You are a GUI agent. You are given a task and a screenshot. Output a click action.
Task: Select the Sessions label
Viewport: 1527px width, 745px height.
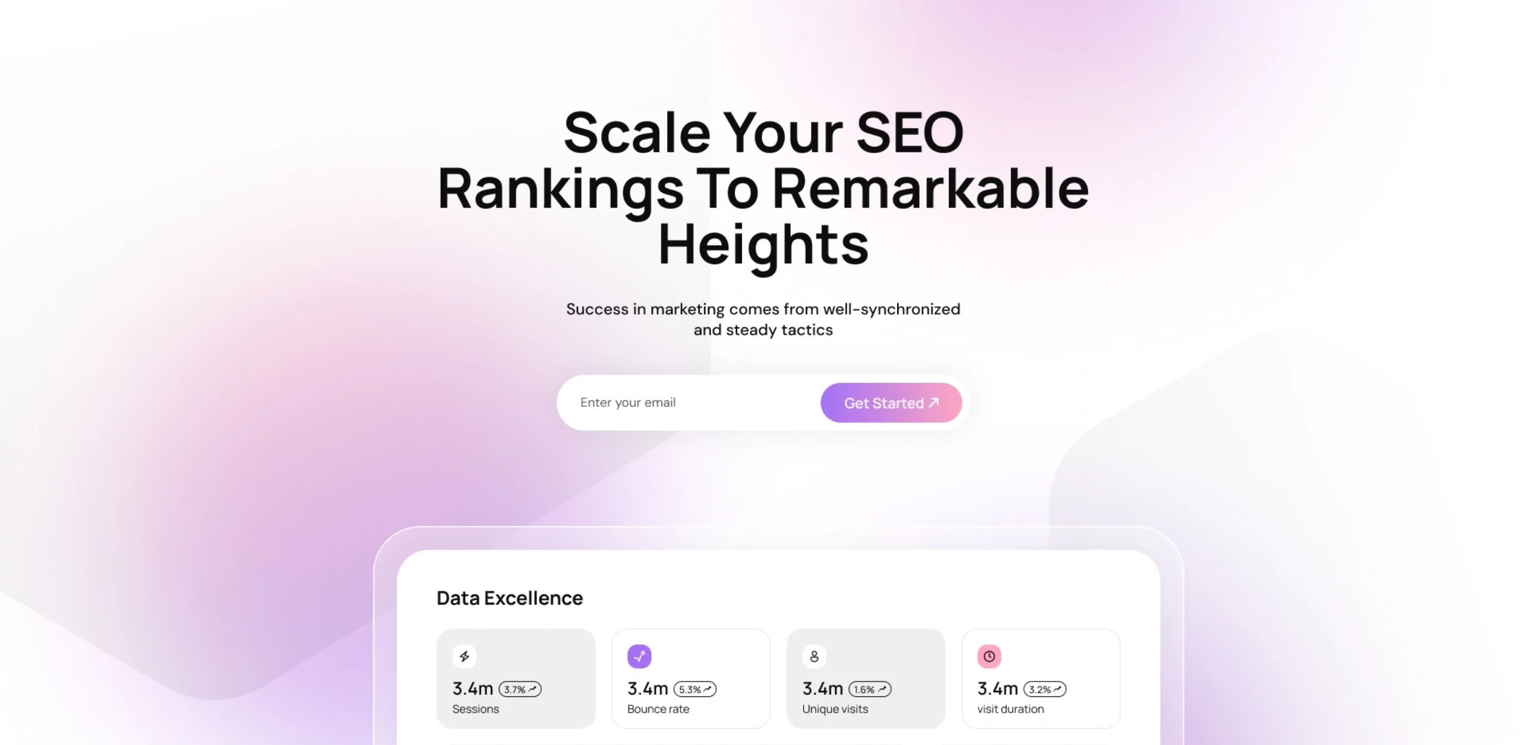[475, 709]
